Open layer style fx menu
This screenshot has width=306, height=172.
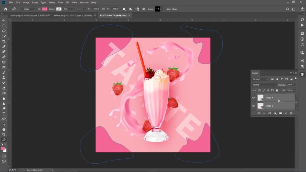pyautogui.click(x=264, y=113)
